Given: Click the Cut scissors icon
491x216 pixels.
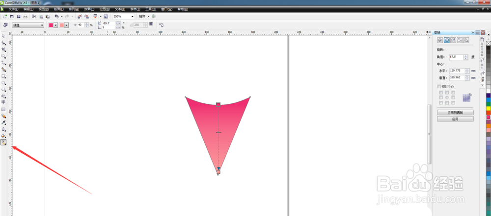Looking at the screenshot, I should click(x=34, y=16).
